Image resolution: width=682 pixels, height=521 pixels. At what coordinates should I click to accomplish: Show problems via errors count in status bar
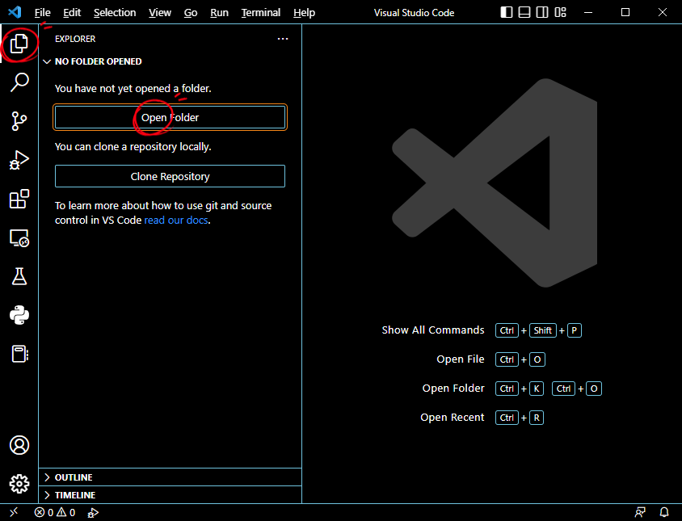tap(44, 512)
